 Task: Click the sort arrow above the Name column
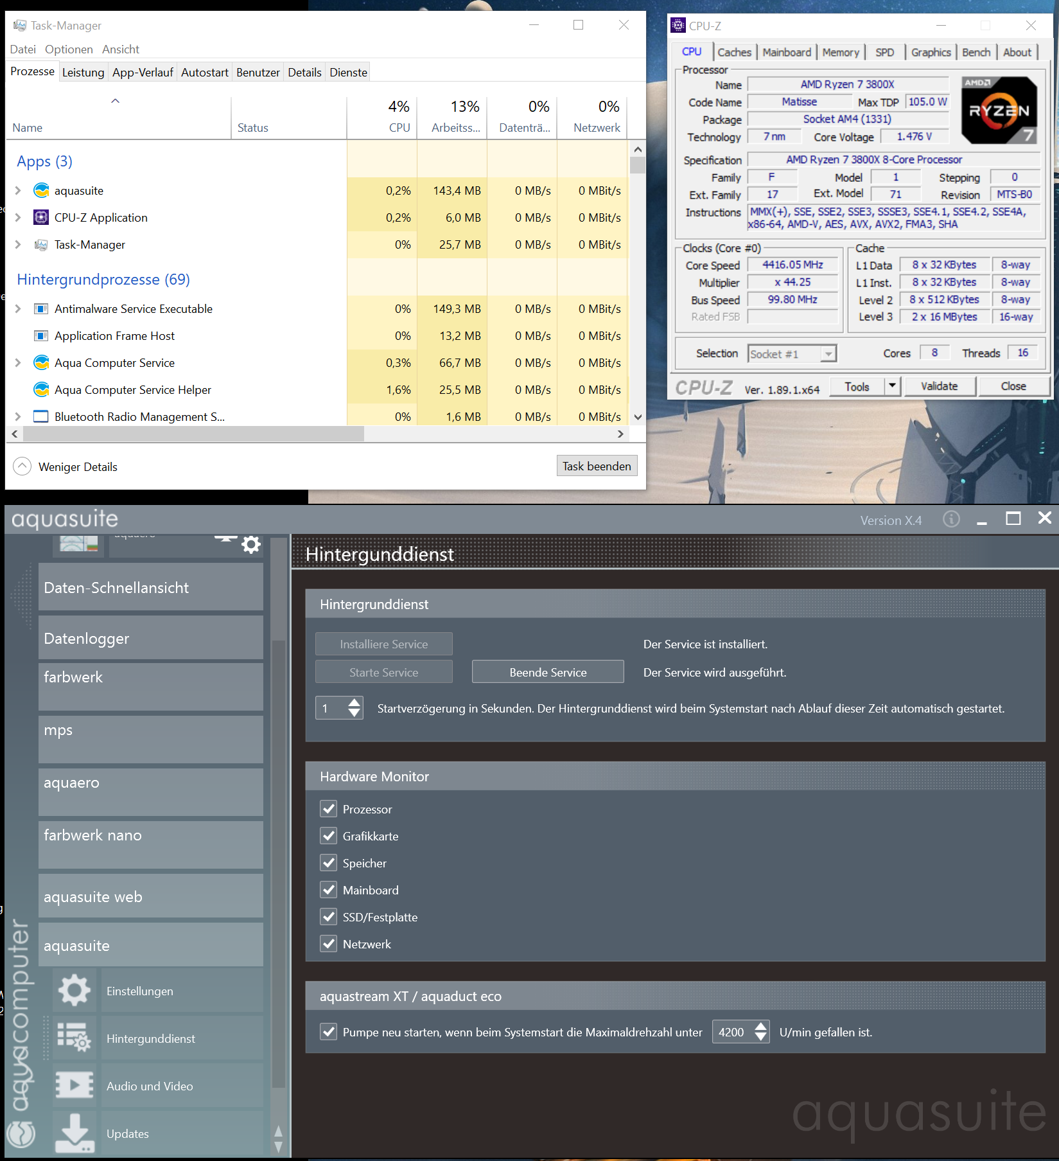[x=116, y=101]
